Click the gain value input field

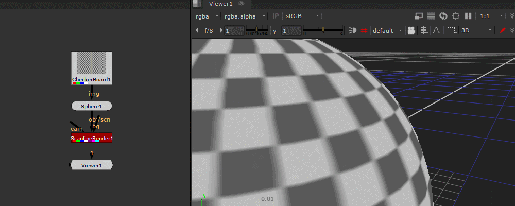[234, 31]
